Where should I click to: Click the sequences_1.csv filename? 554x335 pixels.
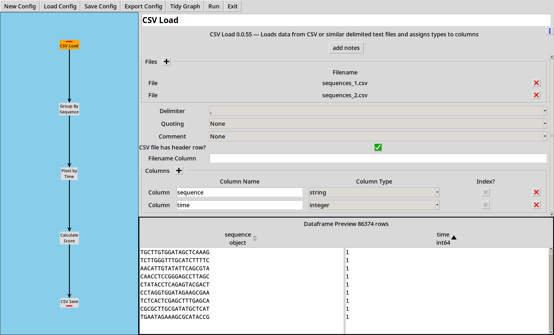[345, 83]
